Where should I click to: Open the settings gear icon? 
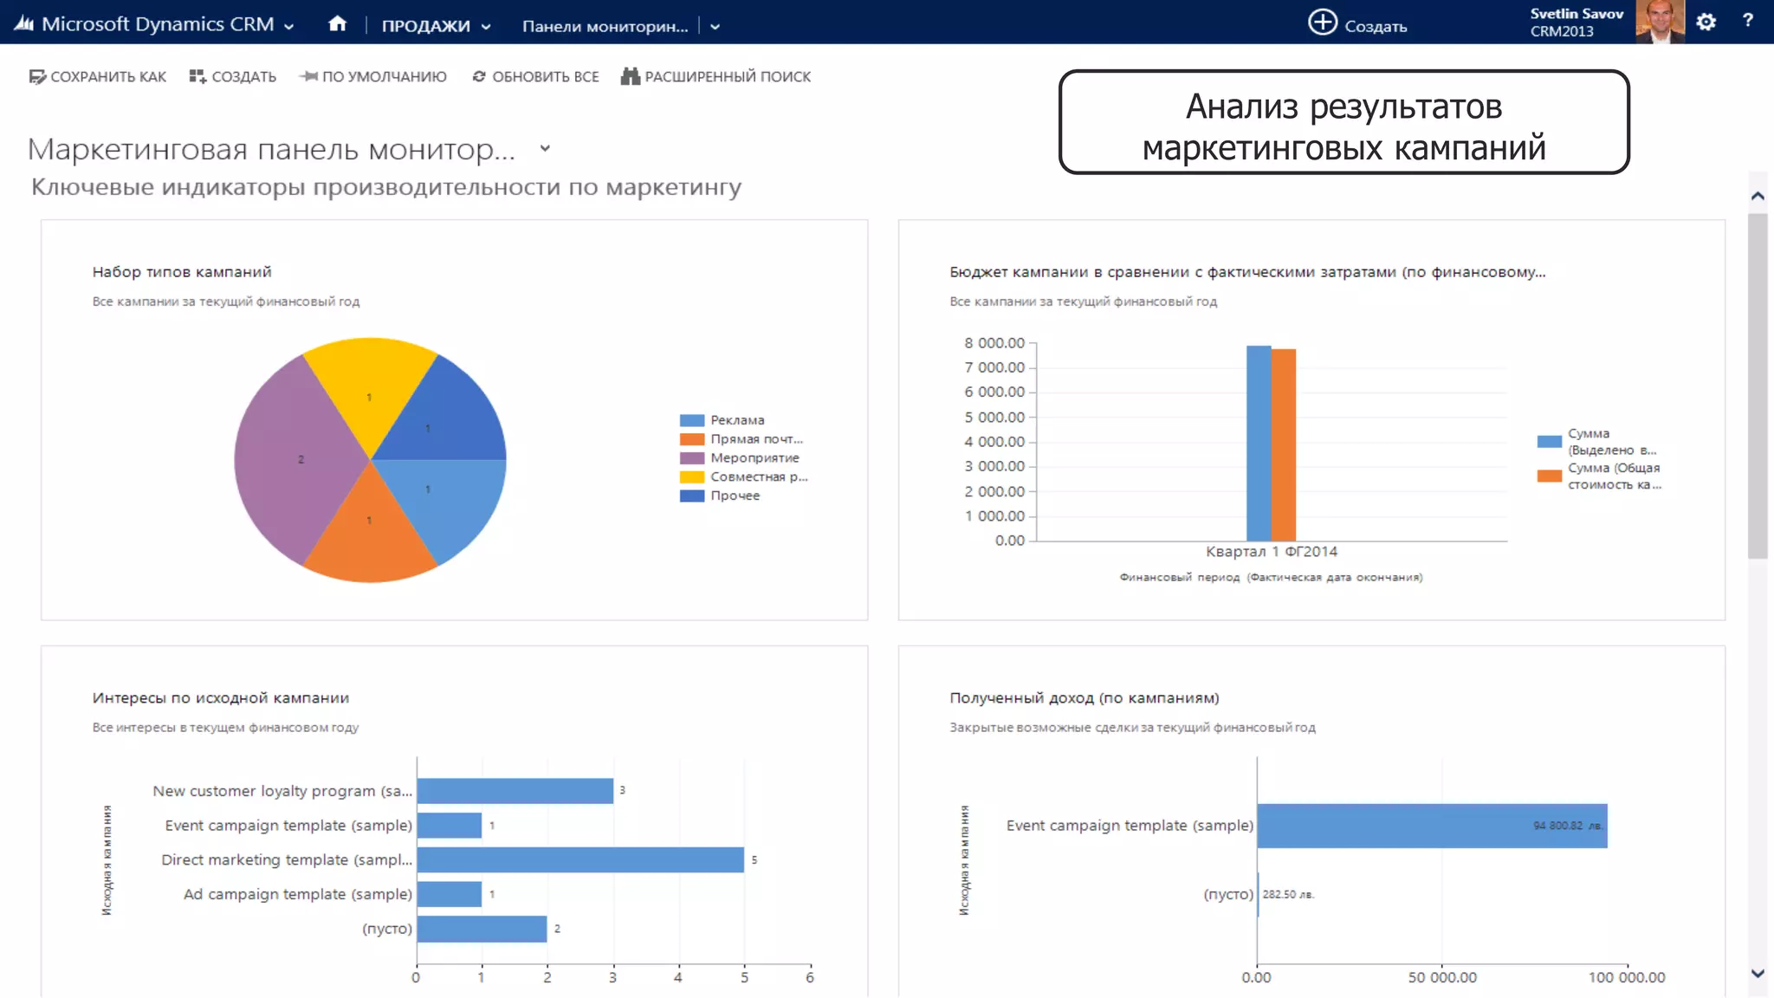[1706, 23]
